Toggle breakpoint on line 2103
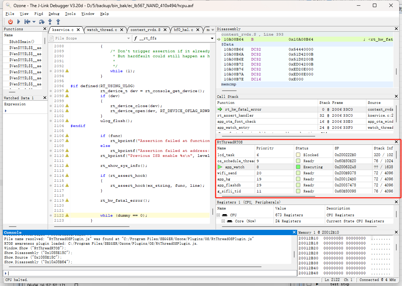 click(51, 121)
